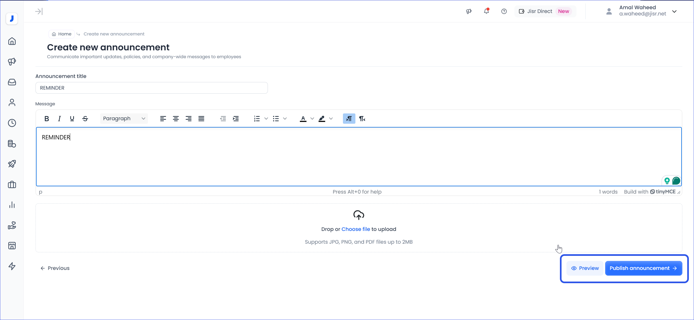The height and width of the screenshot is (320, 694).
Task: Expand Amal Waheed account menu
Action: (674, 11)
